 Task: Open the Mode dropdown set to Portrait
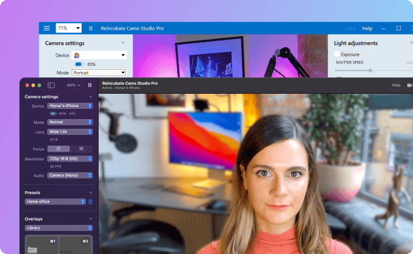click(x=99, y=73)
